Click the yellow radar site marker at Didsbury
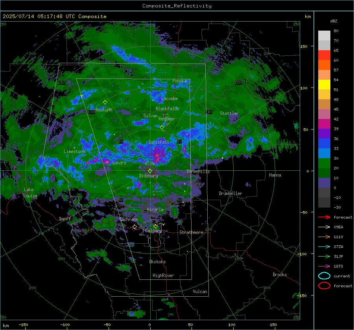Viewport: 354px width, 330px height. coord(150,171)
